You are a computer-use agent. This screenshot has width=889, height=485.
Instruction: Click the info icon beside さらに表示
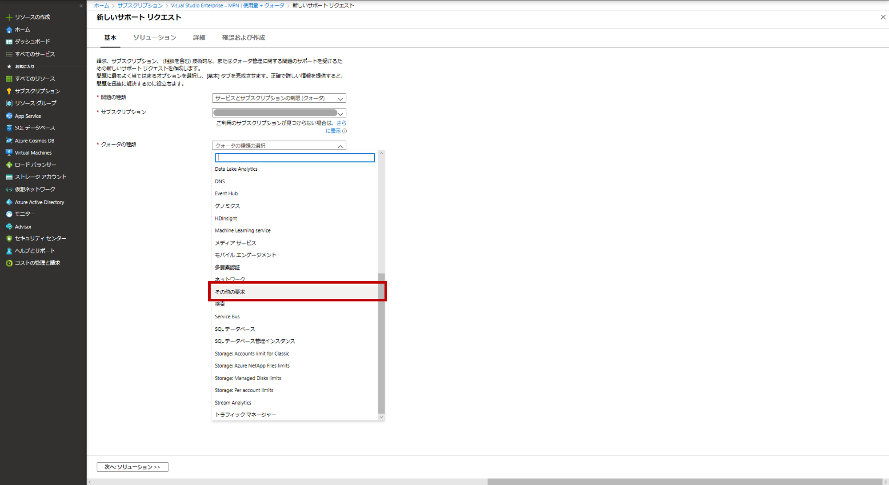point(344,131)
